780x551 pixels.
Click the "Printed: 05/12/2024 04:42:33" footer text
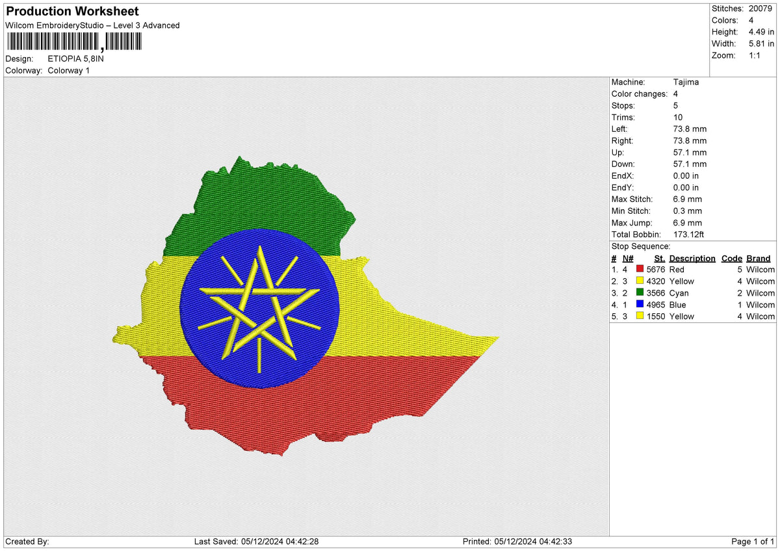tap(517, 541)
